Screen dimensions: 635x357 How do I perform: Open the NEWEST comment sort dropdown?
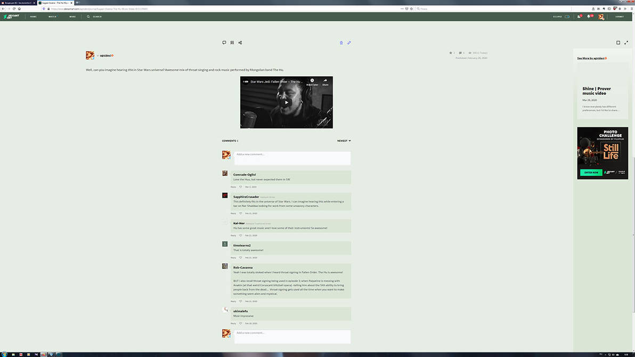(344, 141)
